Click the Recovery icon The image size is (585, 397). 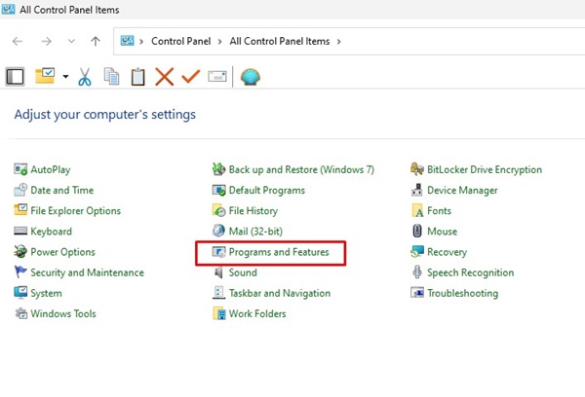pos(417,252)
